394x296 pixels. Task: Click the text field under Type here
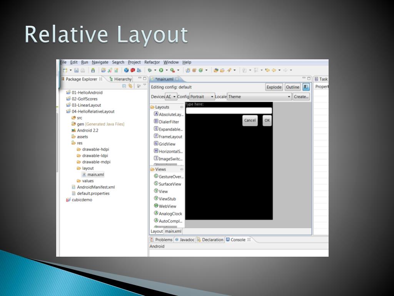point(229,111)
